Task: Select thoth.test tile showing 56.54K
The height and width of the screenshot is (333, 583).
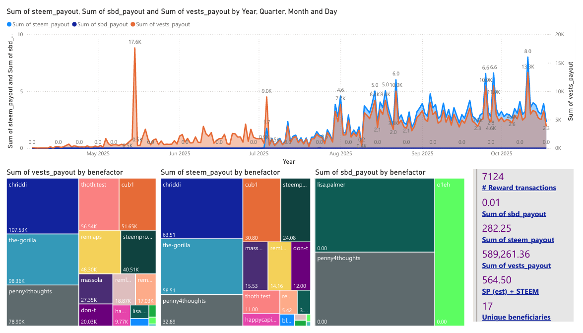Action: (x=99, y=204)
